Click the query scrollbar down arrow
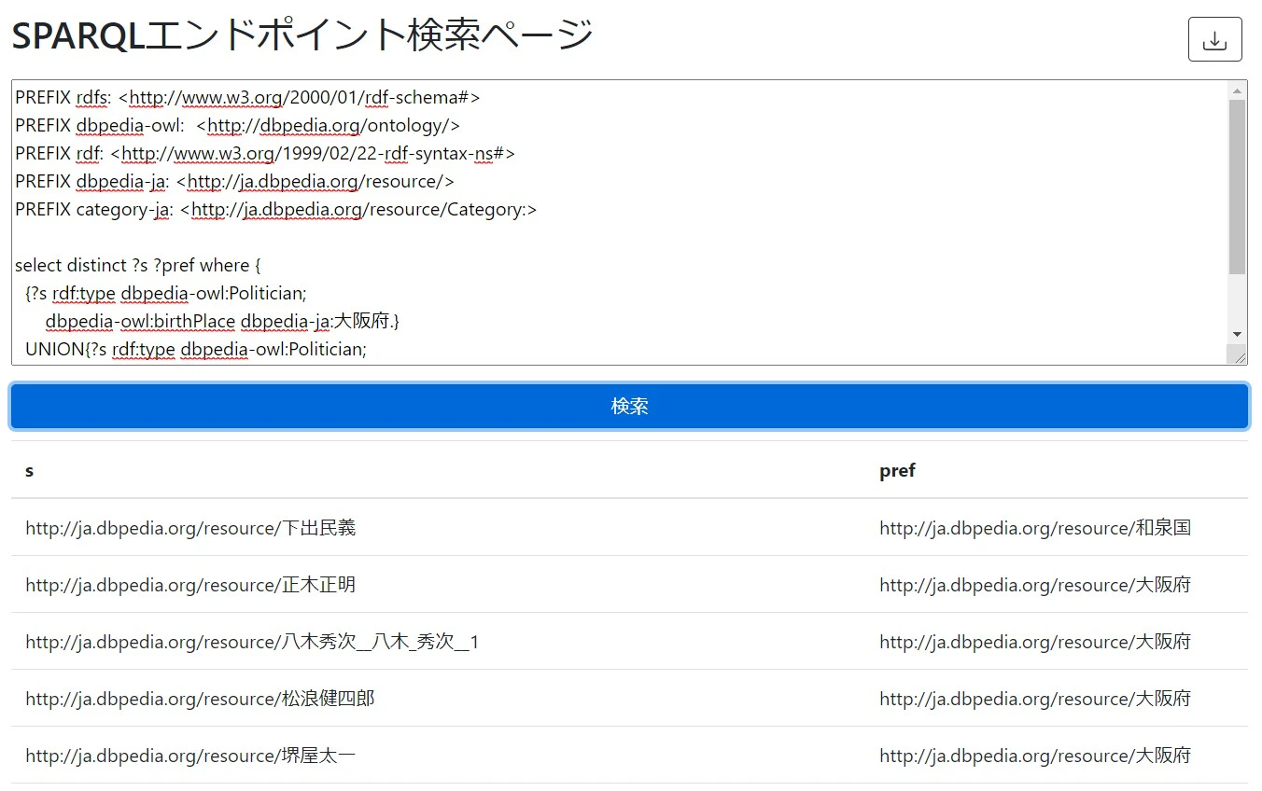Image resolution: width=1262 pixels, height=791 pixels. pyautogui.click(x=1238, y=334)
